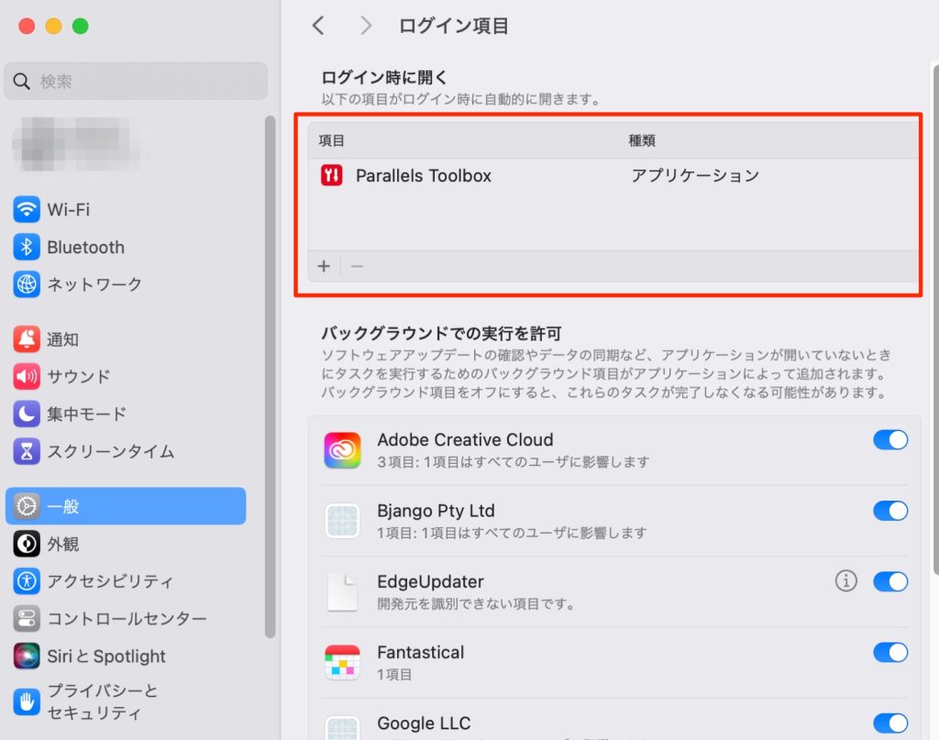This screenshot has height=740, width=939.
Task: Open the 一般 section in sidebar
Action: 126,506
